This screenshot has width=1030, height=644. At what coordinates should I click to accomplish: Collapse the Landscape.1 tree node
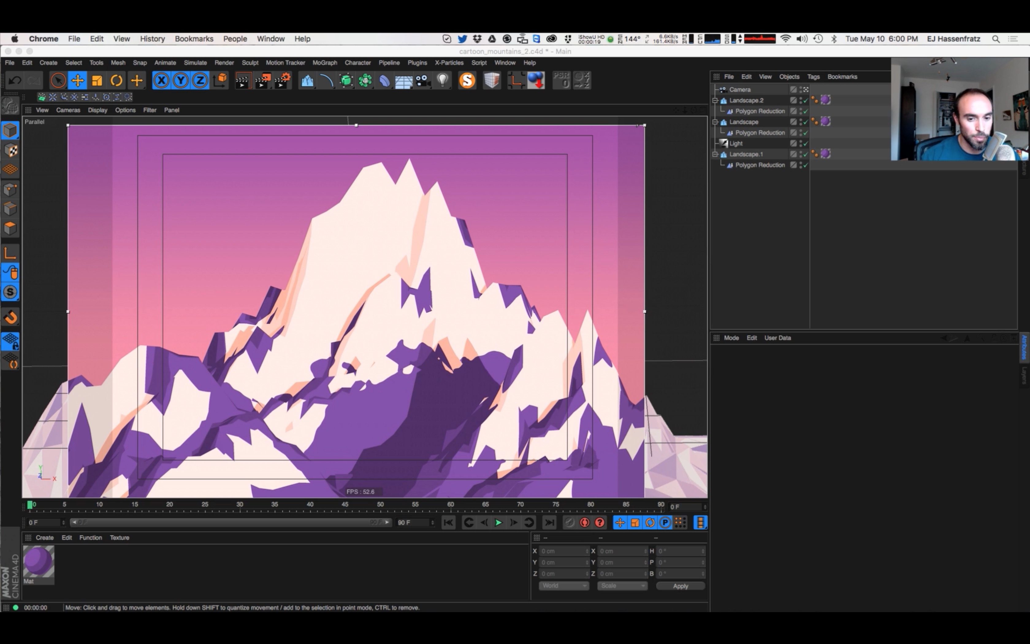715,154
